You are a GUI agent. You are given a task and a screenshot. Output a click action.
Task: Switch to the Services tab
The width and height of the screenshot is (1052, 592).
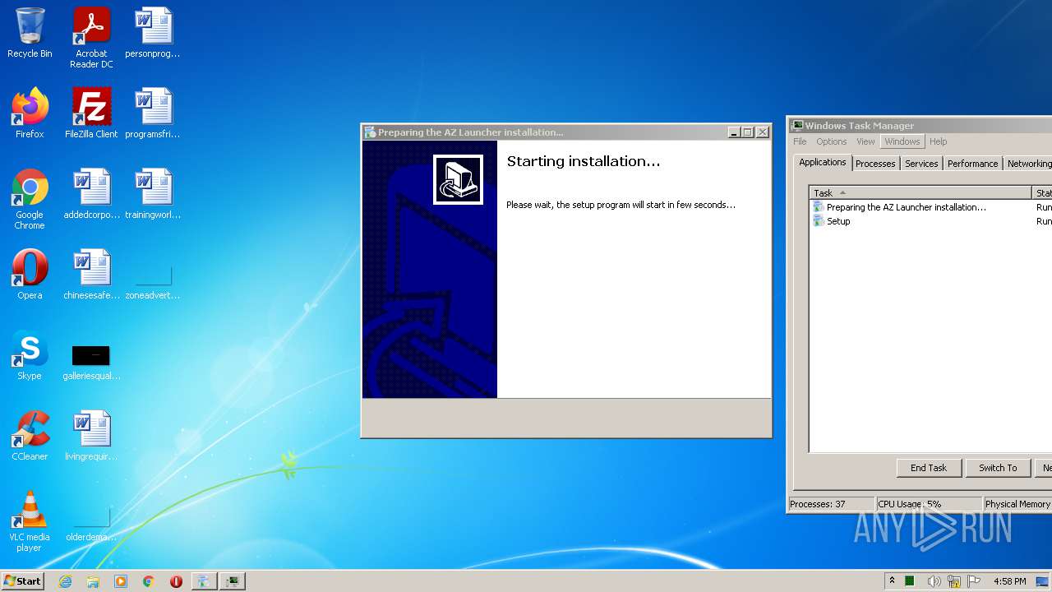click(921, 164)
